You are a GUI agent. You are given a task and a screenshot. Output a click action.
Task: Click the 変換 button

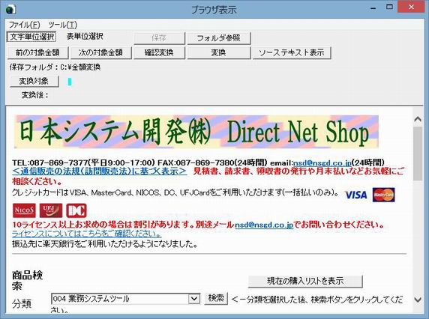pos(218,52)
